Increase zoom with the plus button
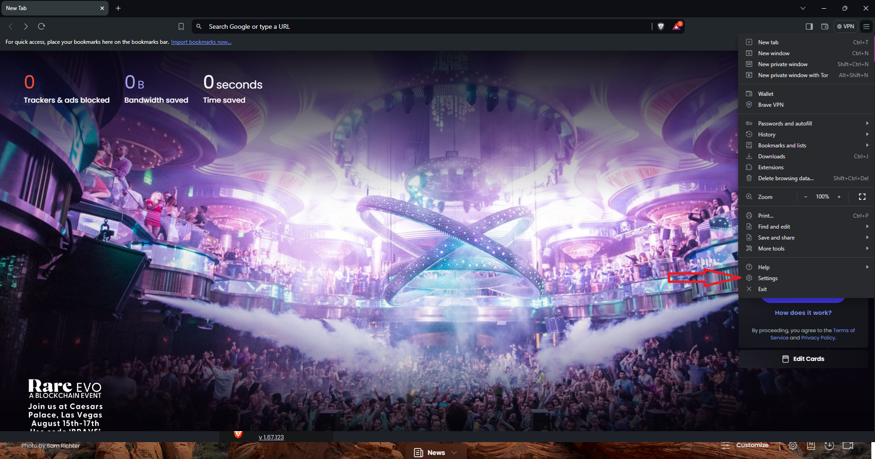This screenshot has height=459, width=875. (839, 197)
